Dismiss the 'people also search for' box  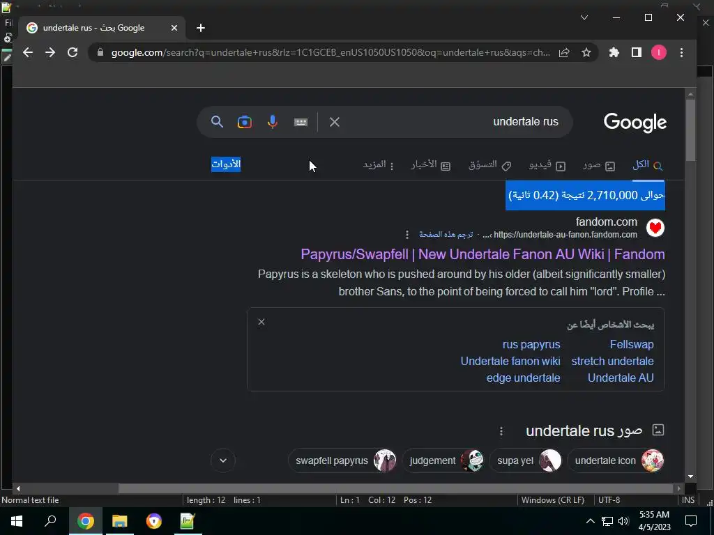pos(261,322)
